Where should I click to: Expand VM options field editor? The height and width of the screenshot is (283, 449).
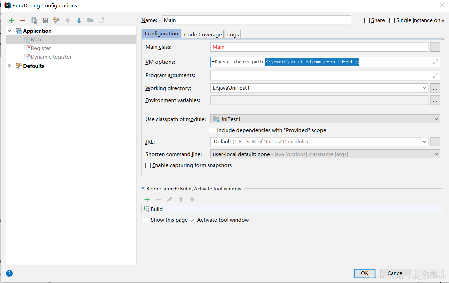click(436, 62)
